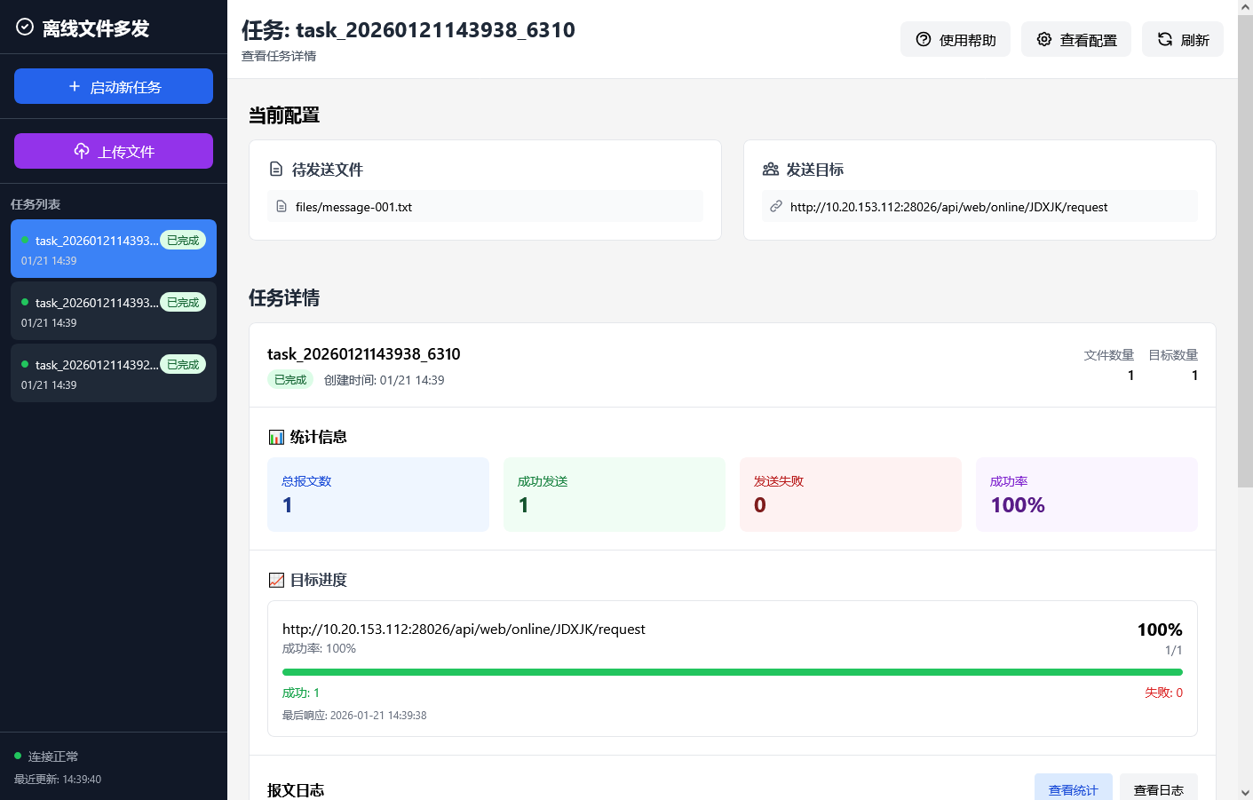This screenshot has height=800, width=1253.
Task: Open 查看统计 for the message log
Action: [1074, 788]
